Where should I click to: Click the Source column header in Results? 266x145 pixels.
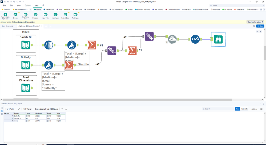pos(19,113)
